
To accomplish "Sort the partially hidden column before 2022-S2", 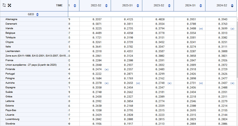I will pyautogui.click(x=75, y=6).
